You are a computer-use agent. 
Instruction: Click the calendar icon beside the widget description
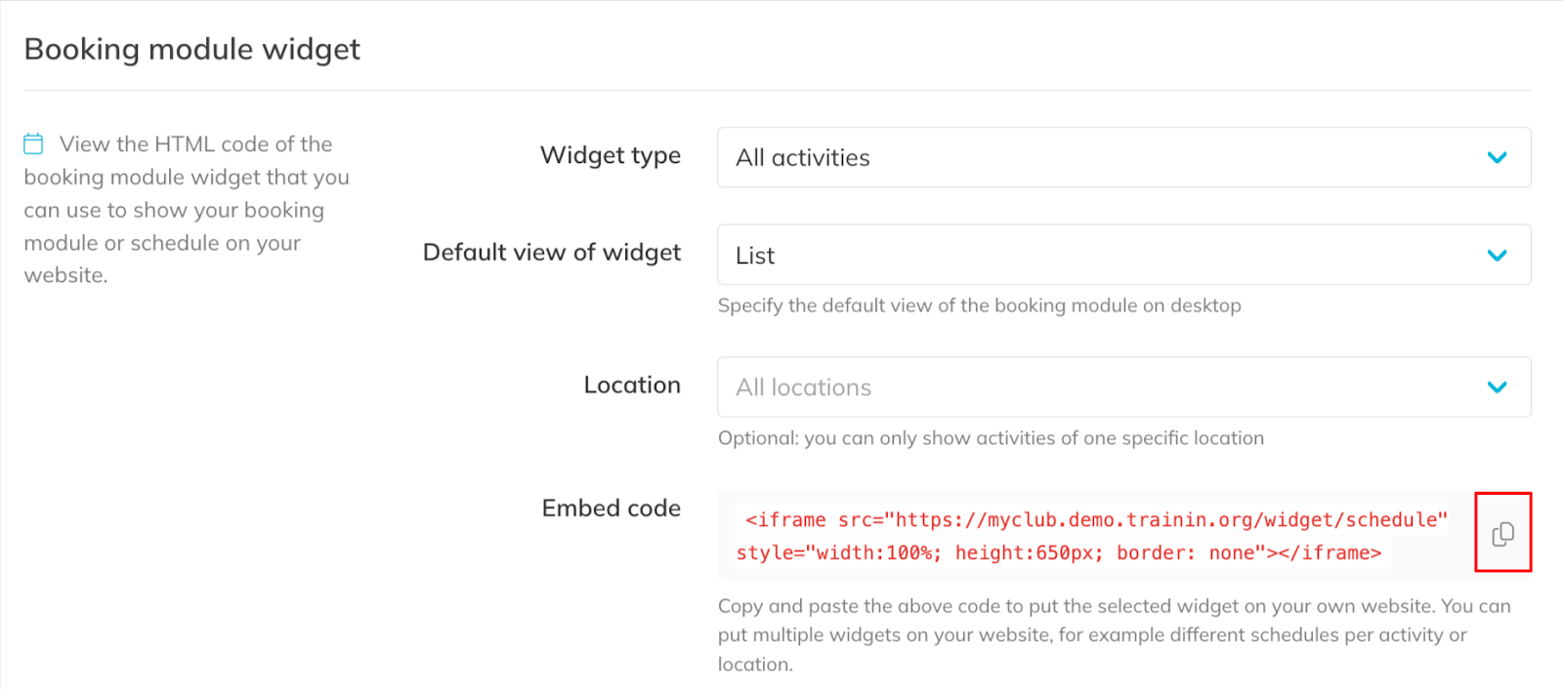click(x=33, y=144)
